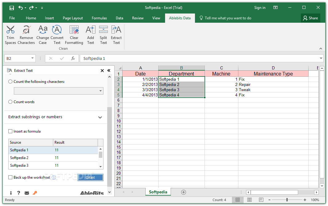The height and width of the screenshot is (206, 328).
Task: Enable Back up the worksheet checkbox
Action: pyautogui.click(x=10, y=177)
